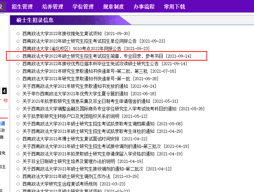Open the 常用下载 menu

coord(175,7)
